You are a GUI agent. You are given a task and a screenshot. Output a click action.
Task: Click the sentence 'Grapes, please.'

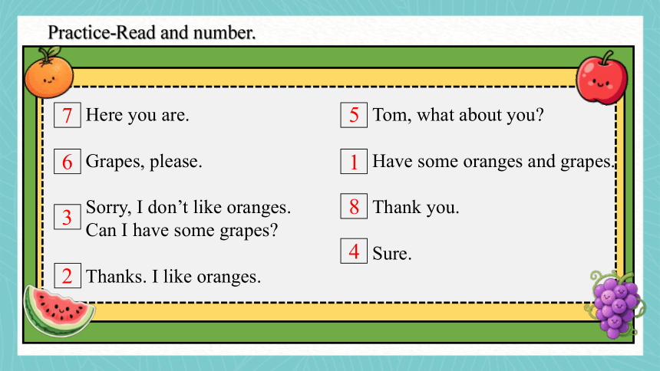coord(144,162)
